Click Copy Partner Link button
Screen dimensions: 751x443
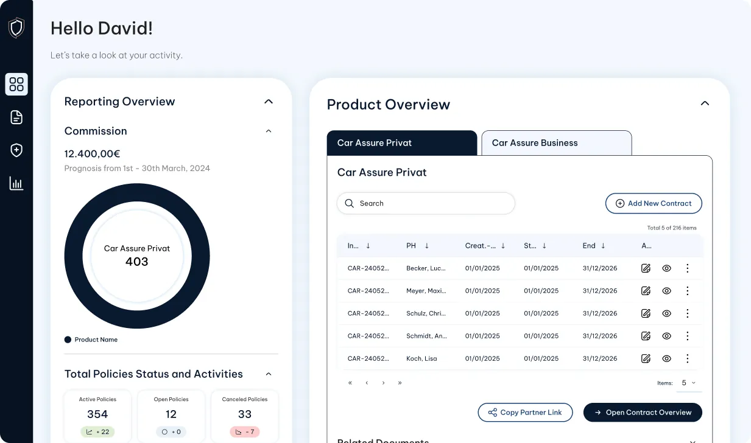click(525, 413)
